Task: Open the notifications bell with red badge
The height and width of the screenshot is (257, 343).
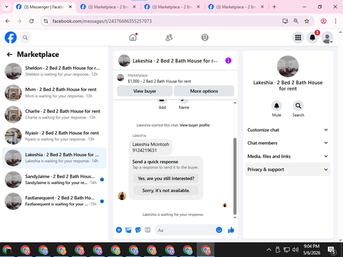Action: [x=312, y=38]
